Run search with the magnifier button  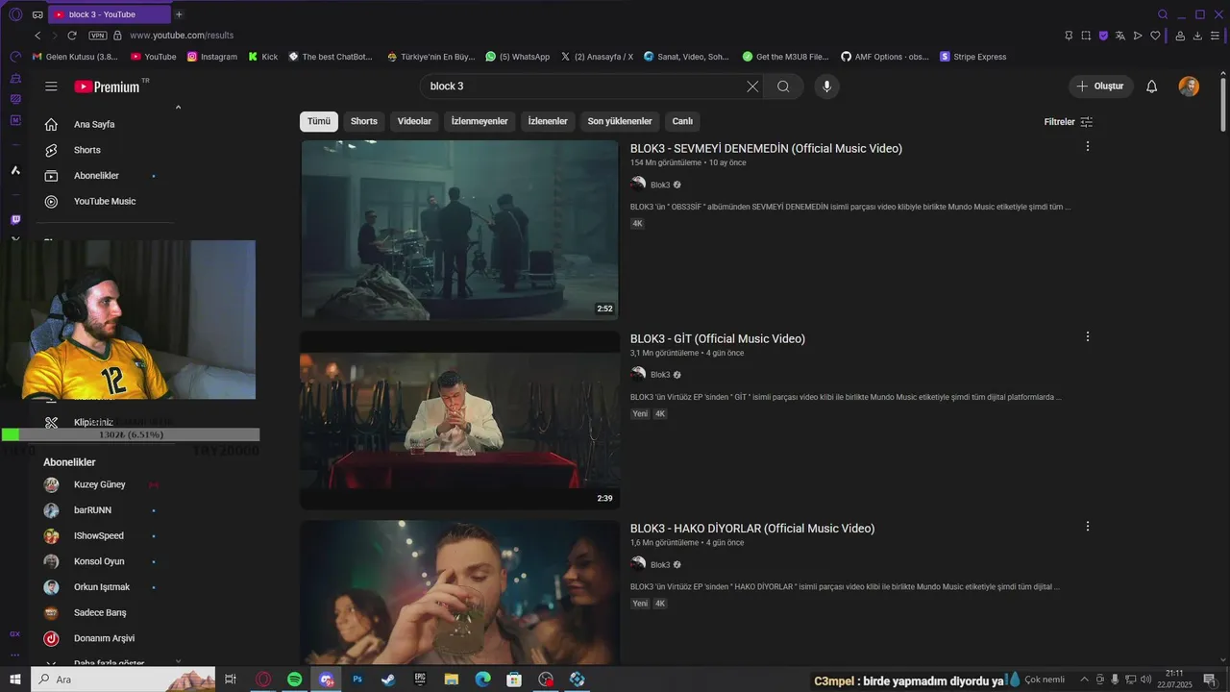(x=783, y=86)
